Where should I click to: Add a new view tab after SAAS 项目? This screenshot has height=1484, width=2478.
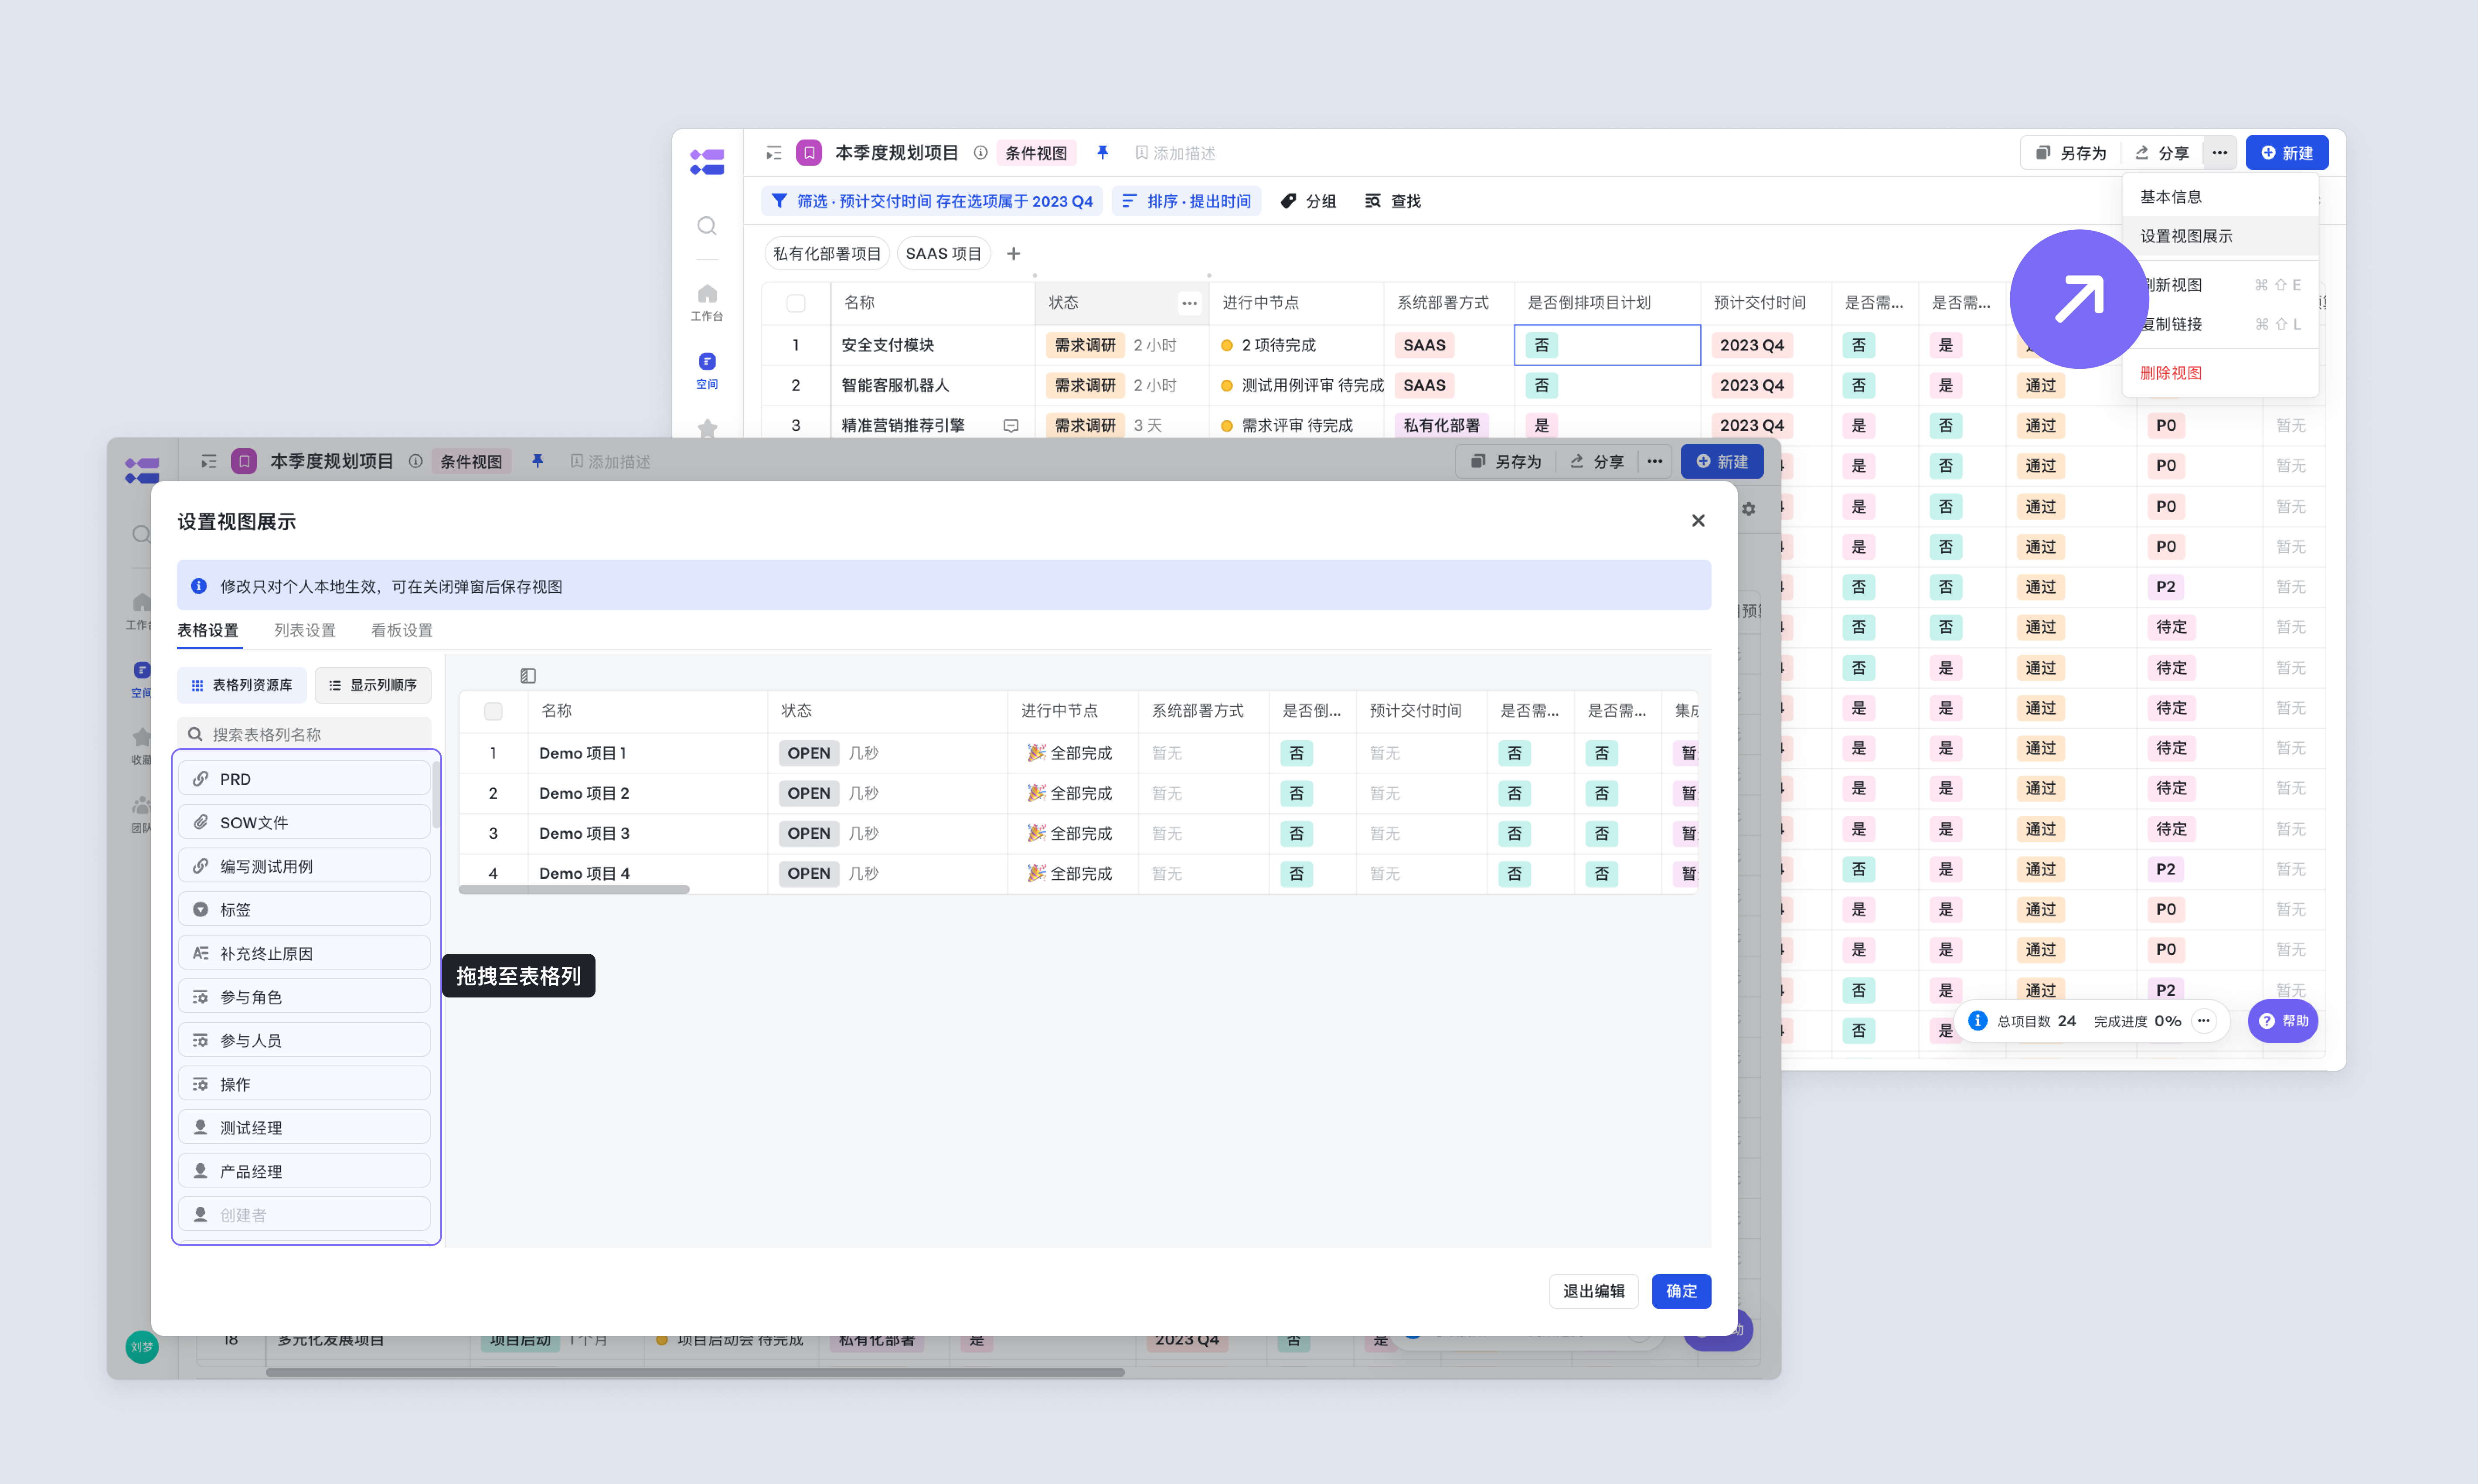[x=1013, y=254]
